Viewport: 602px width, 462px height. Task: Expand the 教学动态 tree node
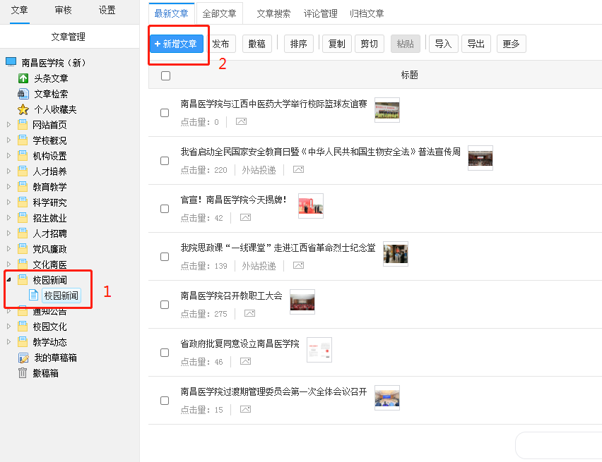[x=8, y=341]
